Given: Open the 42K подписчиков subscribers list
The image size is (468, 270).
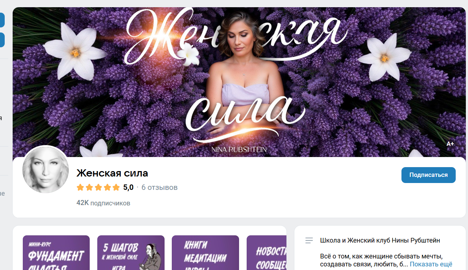Looking at the screenshot, I should coord(103,203).
